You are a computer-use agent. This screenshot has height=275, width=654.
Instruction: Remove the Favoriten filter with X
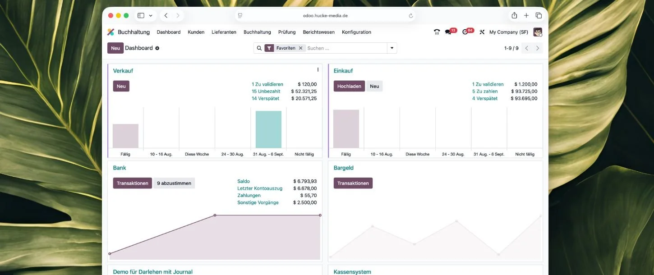pos(300,48)
